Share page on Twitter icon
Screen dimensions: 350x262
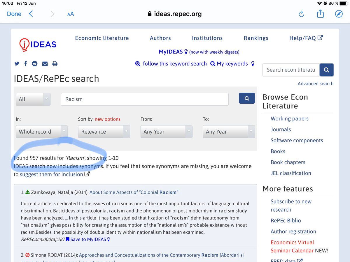pyautogui.click(x=17, y=64)
